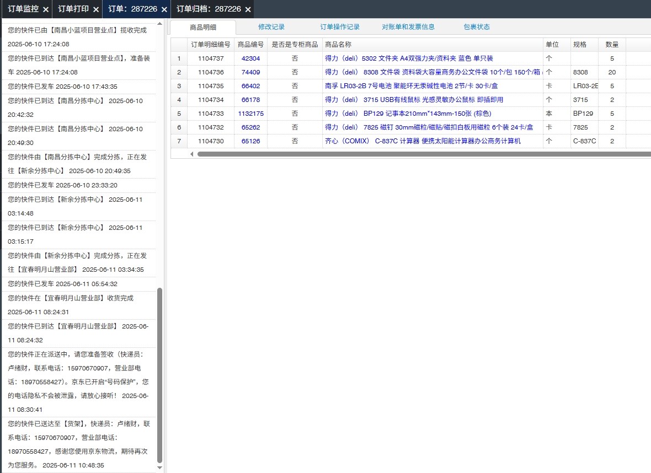Select order detail number 1104734

click(211, 100)
